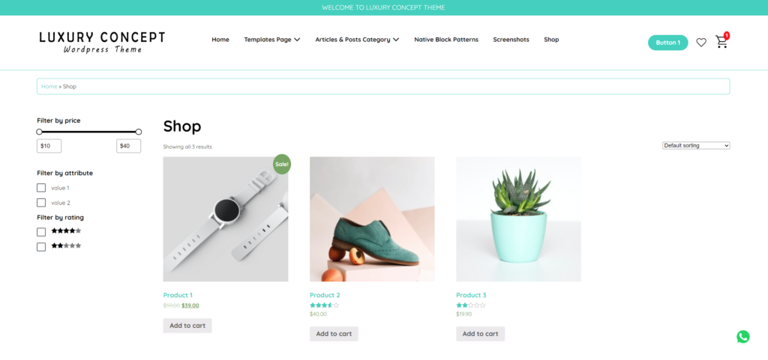768x360 pixels.
Task: Click the Home breadcrumb link
Action: tap(49, 87)
